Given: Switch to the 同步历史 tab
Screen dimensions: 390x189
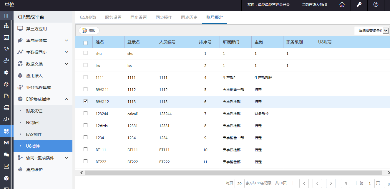Looking at the screenshot, I should 189,17.
